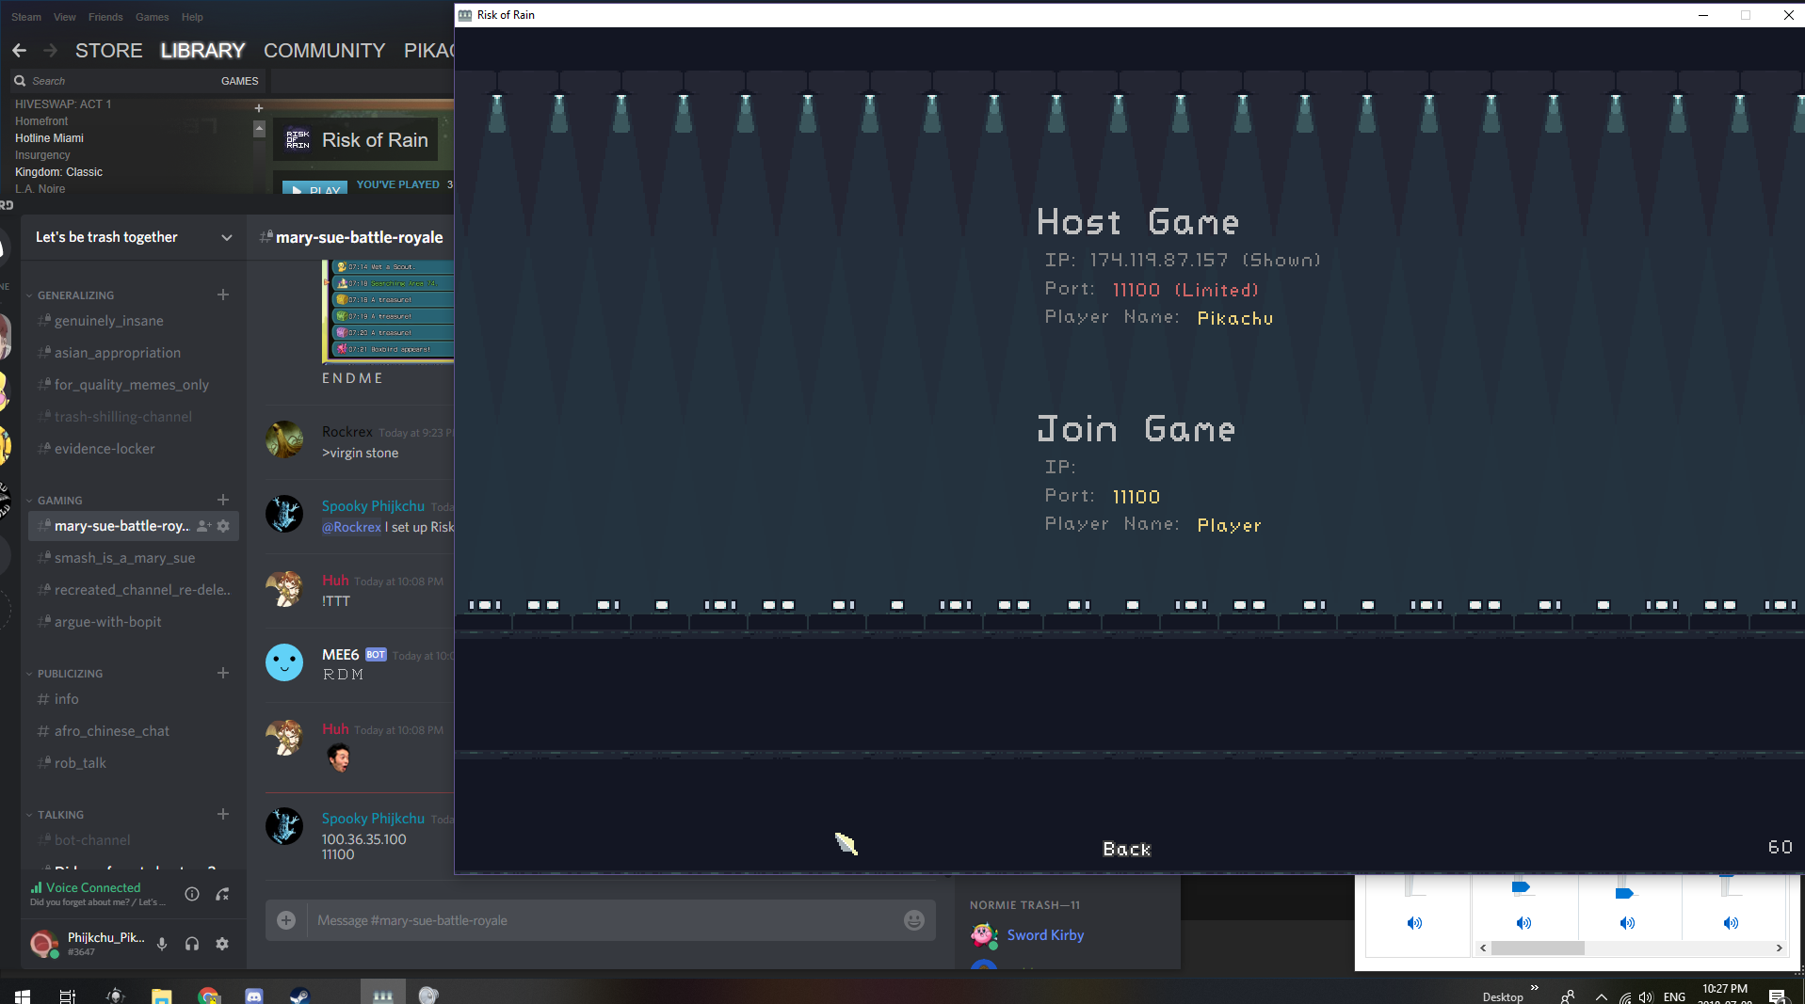Edit the mary-sue-battle-royale channel settings
The height and width of the screenshot is (1004, 1805).
[223, 526]
